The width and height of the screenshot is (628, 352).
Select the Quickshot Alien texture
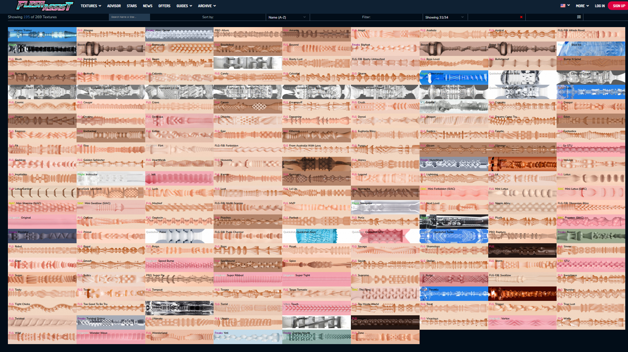[317, 236]
